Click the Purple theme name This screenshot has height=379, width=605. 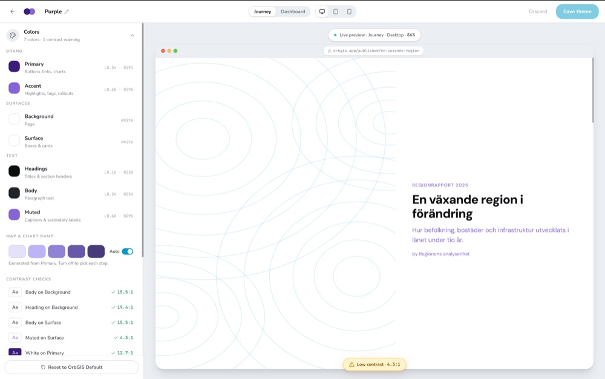coord(53,12)
